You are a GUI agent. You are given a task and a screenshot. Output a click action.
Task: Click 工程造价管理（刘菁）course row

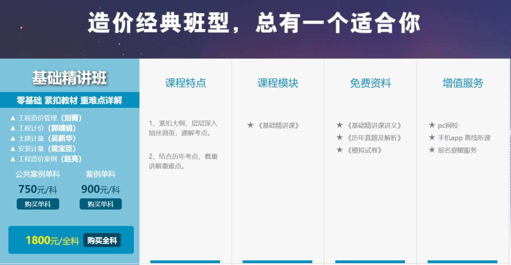[46, 118]
